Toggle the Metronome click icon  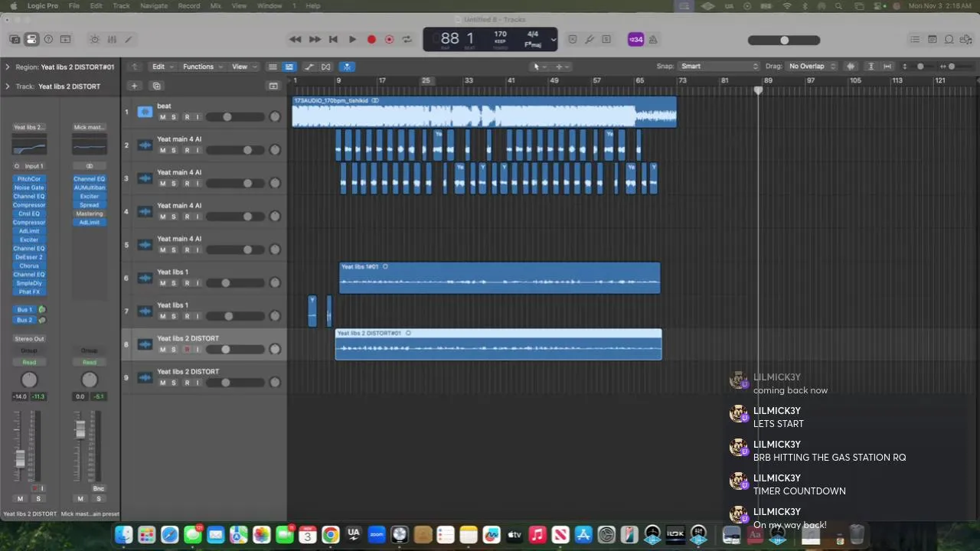[x=653, y=39]
